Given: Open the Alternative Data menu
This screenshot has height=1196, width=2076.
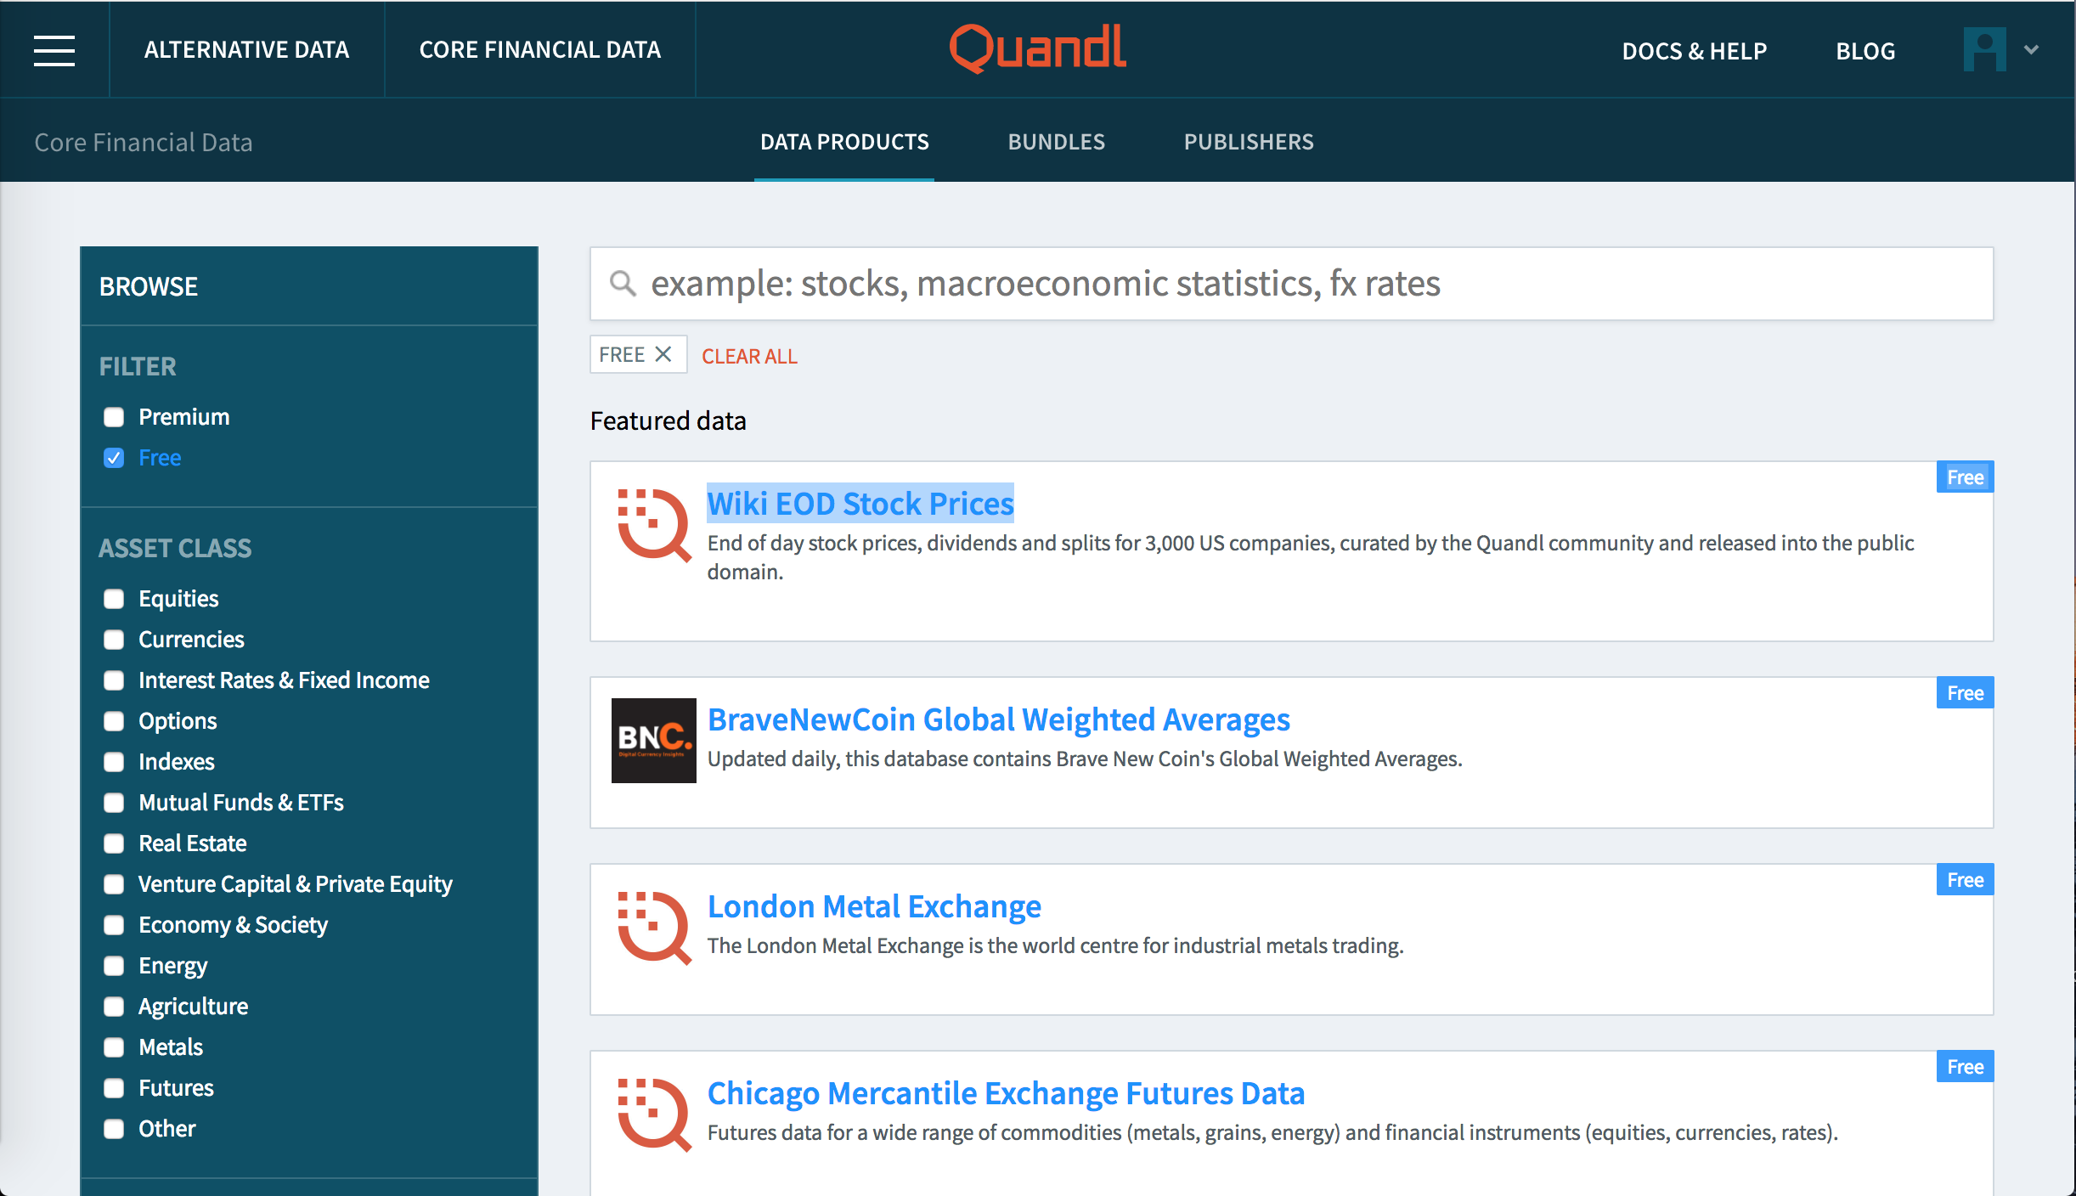Looking at the screenshot, I should [x=246, y=50].
